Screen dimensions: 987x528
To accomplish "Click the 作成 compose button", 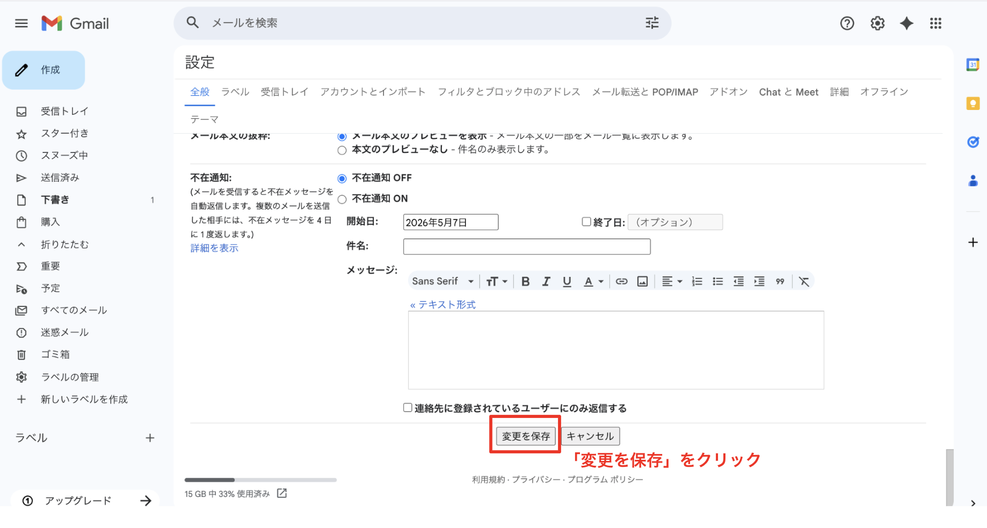I will (x=43, y=70).
